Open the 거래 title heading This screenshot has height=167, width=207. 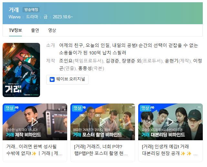click(14, 10)
